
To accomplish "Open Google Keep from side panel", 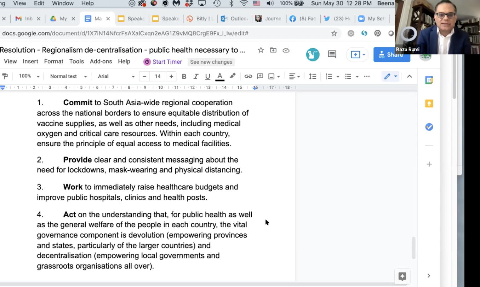I will (x=429, y=104).
